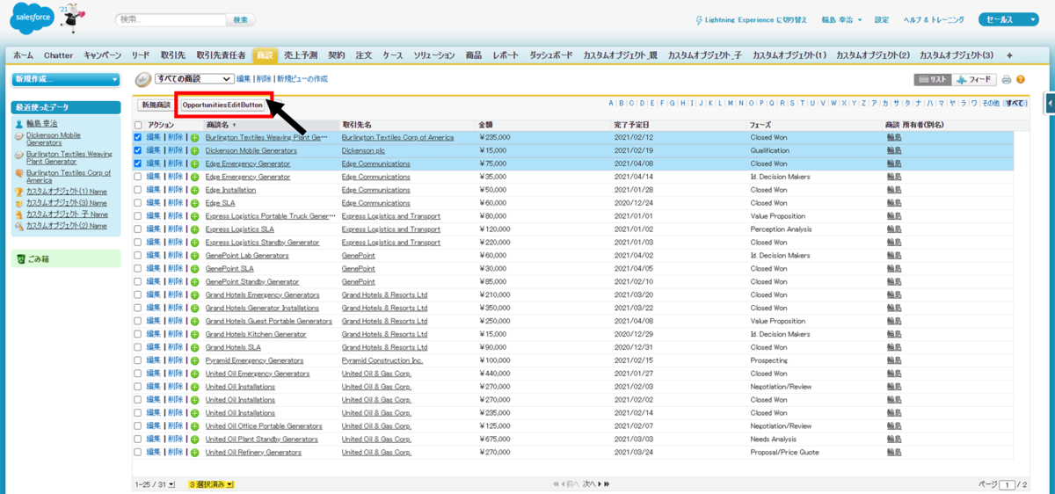The image size is (1055, 494).
Task: Open the カスタムオブジェクト_親 tab
Action: pos(620,55)
